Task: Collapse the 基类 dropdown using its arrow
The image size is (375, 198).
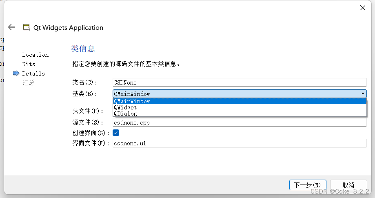Action: (363, 93)
